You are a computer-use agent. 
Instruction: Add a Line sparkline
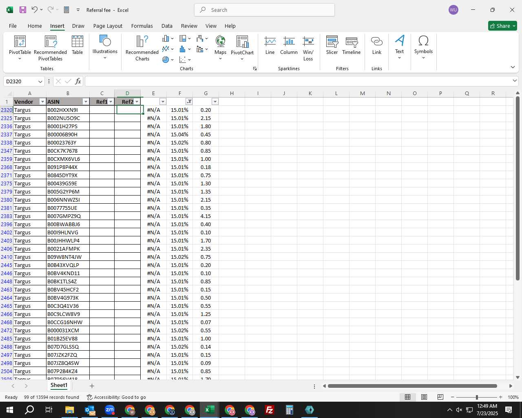click(270, 45)
